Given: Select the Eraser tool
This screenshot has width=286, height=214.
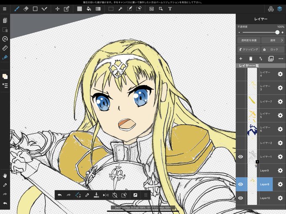Looking at the screenshot, I should pyautogui.click(x=26, y=9).
